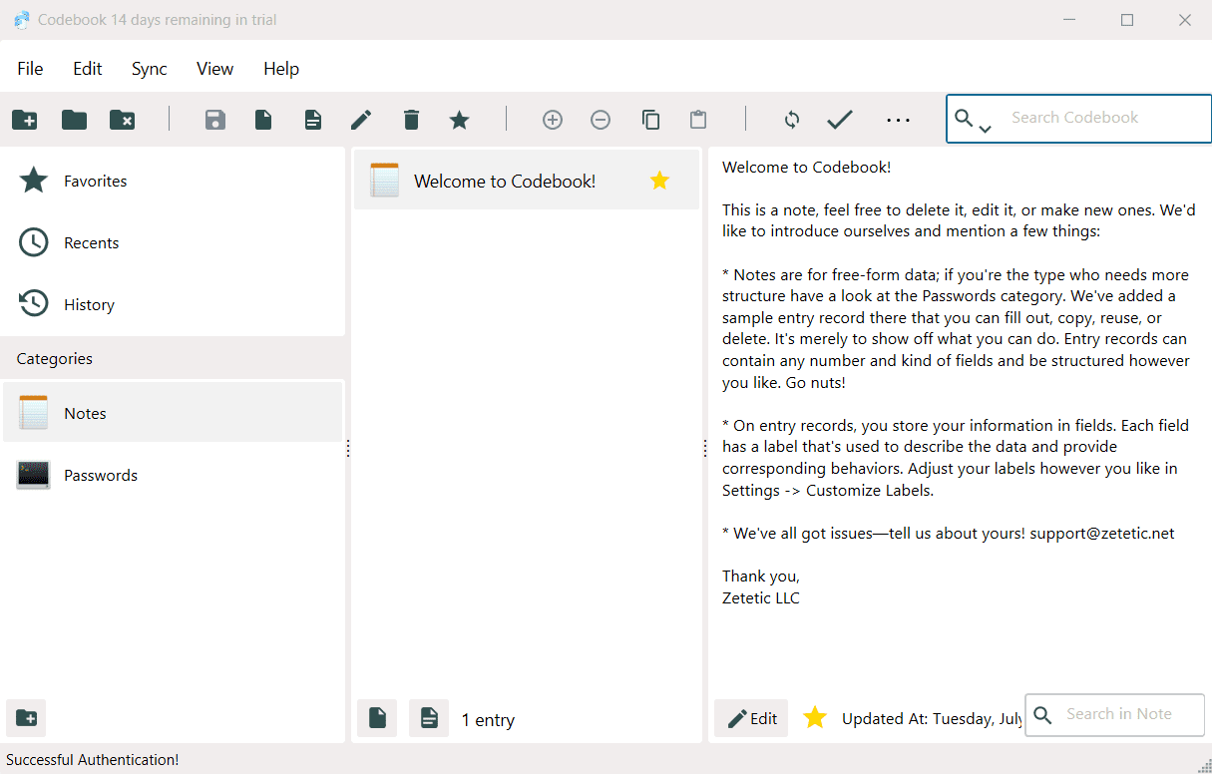
Task: Click the save floppy disk icon
Action: click(215, 120)
